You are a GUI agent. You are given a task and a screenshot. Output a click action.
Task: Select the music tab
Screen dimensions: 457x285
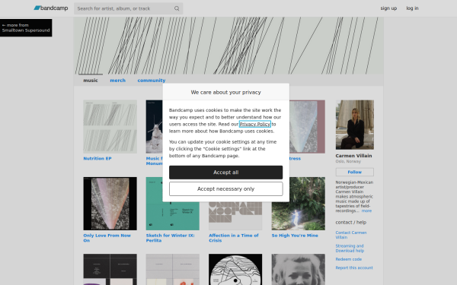91,81
